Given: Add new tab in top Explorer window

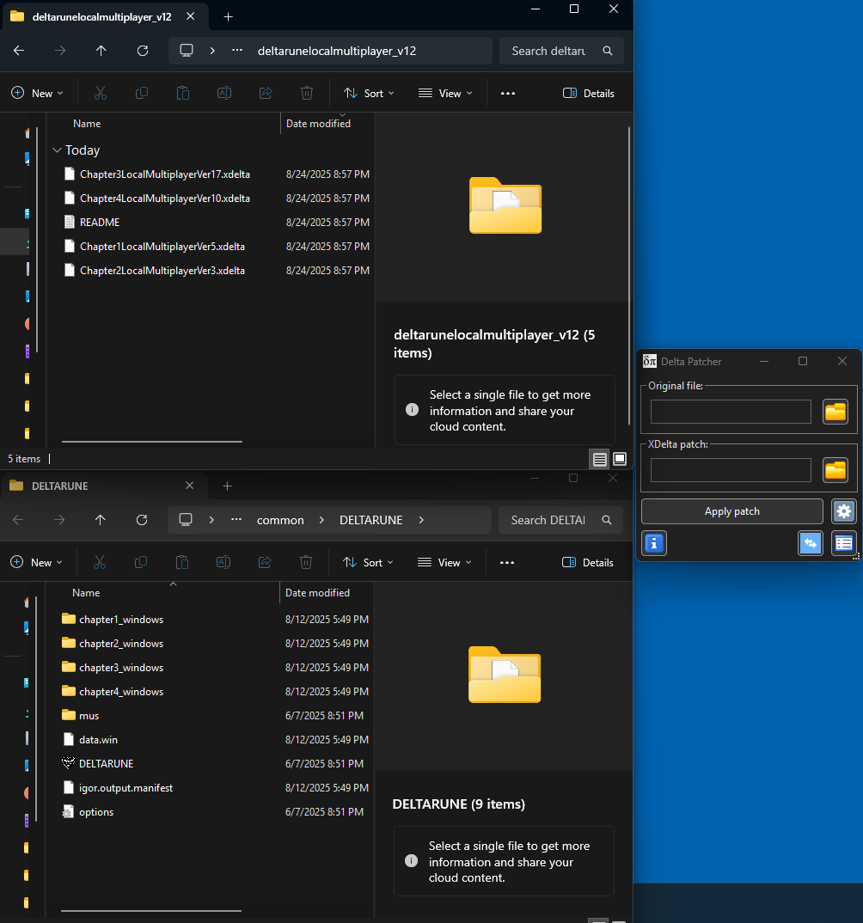Looking at the screenshot, I should coord(229,17).
